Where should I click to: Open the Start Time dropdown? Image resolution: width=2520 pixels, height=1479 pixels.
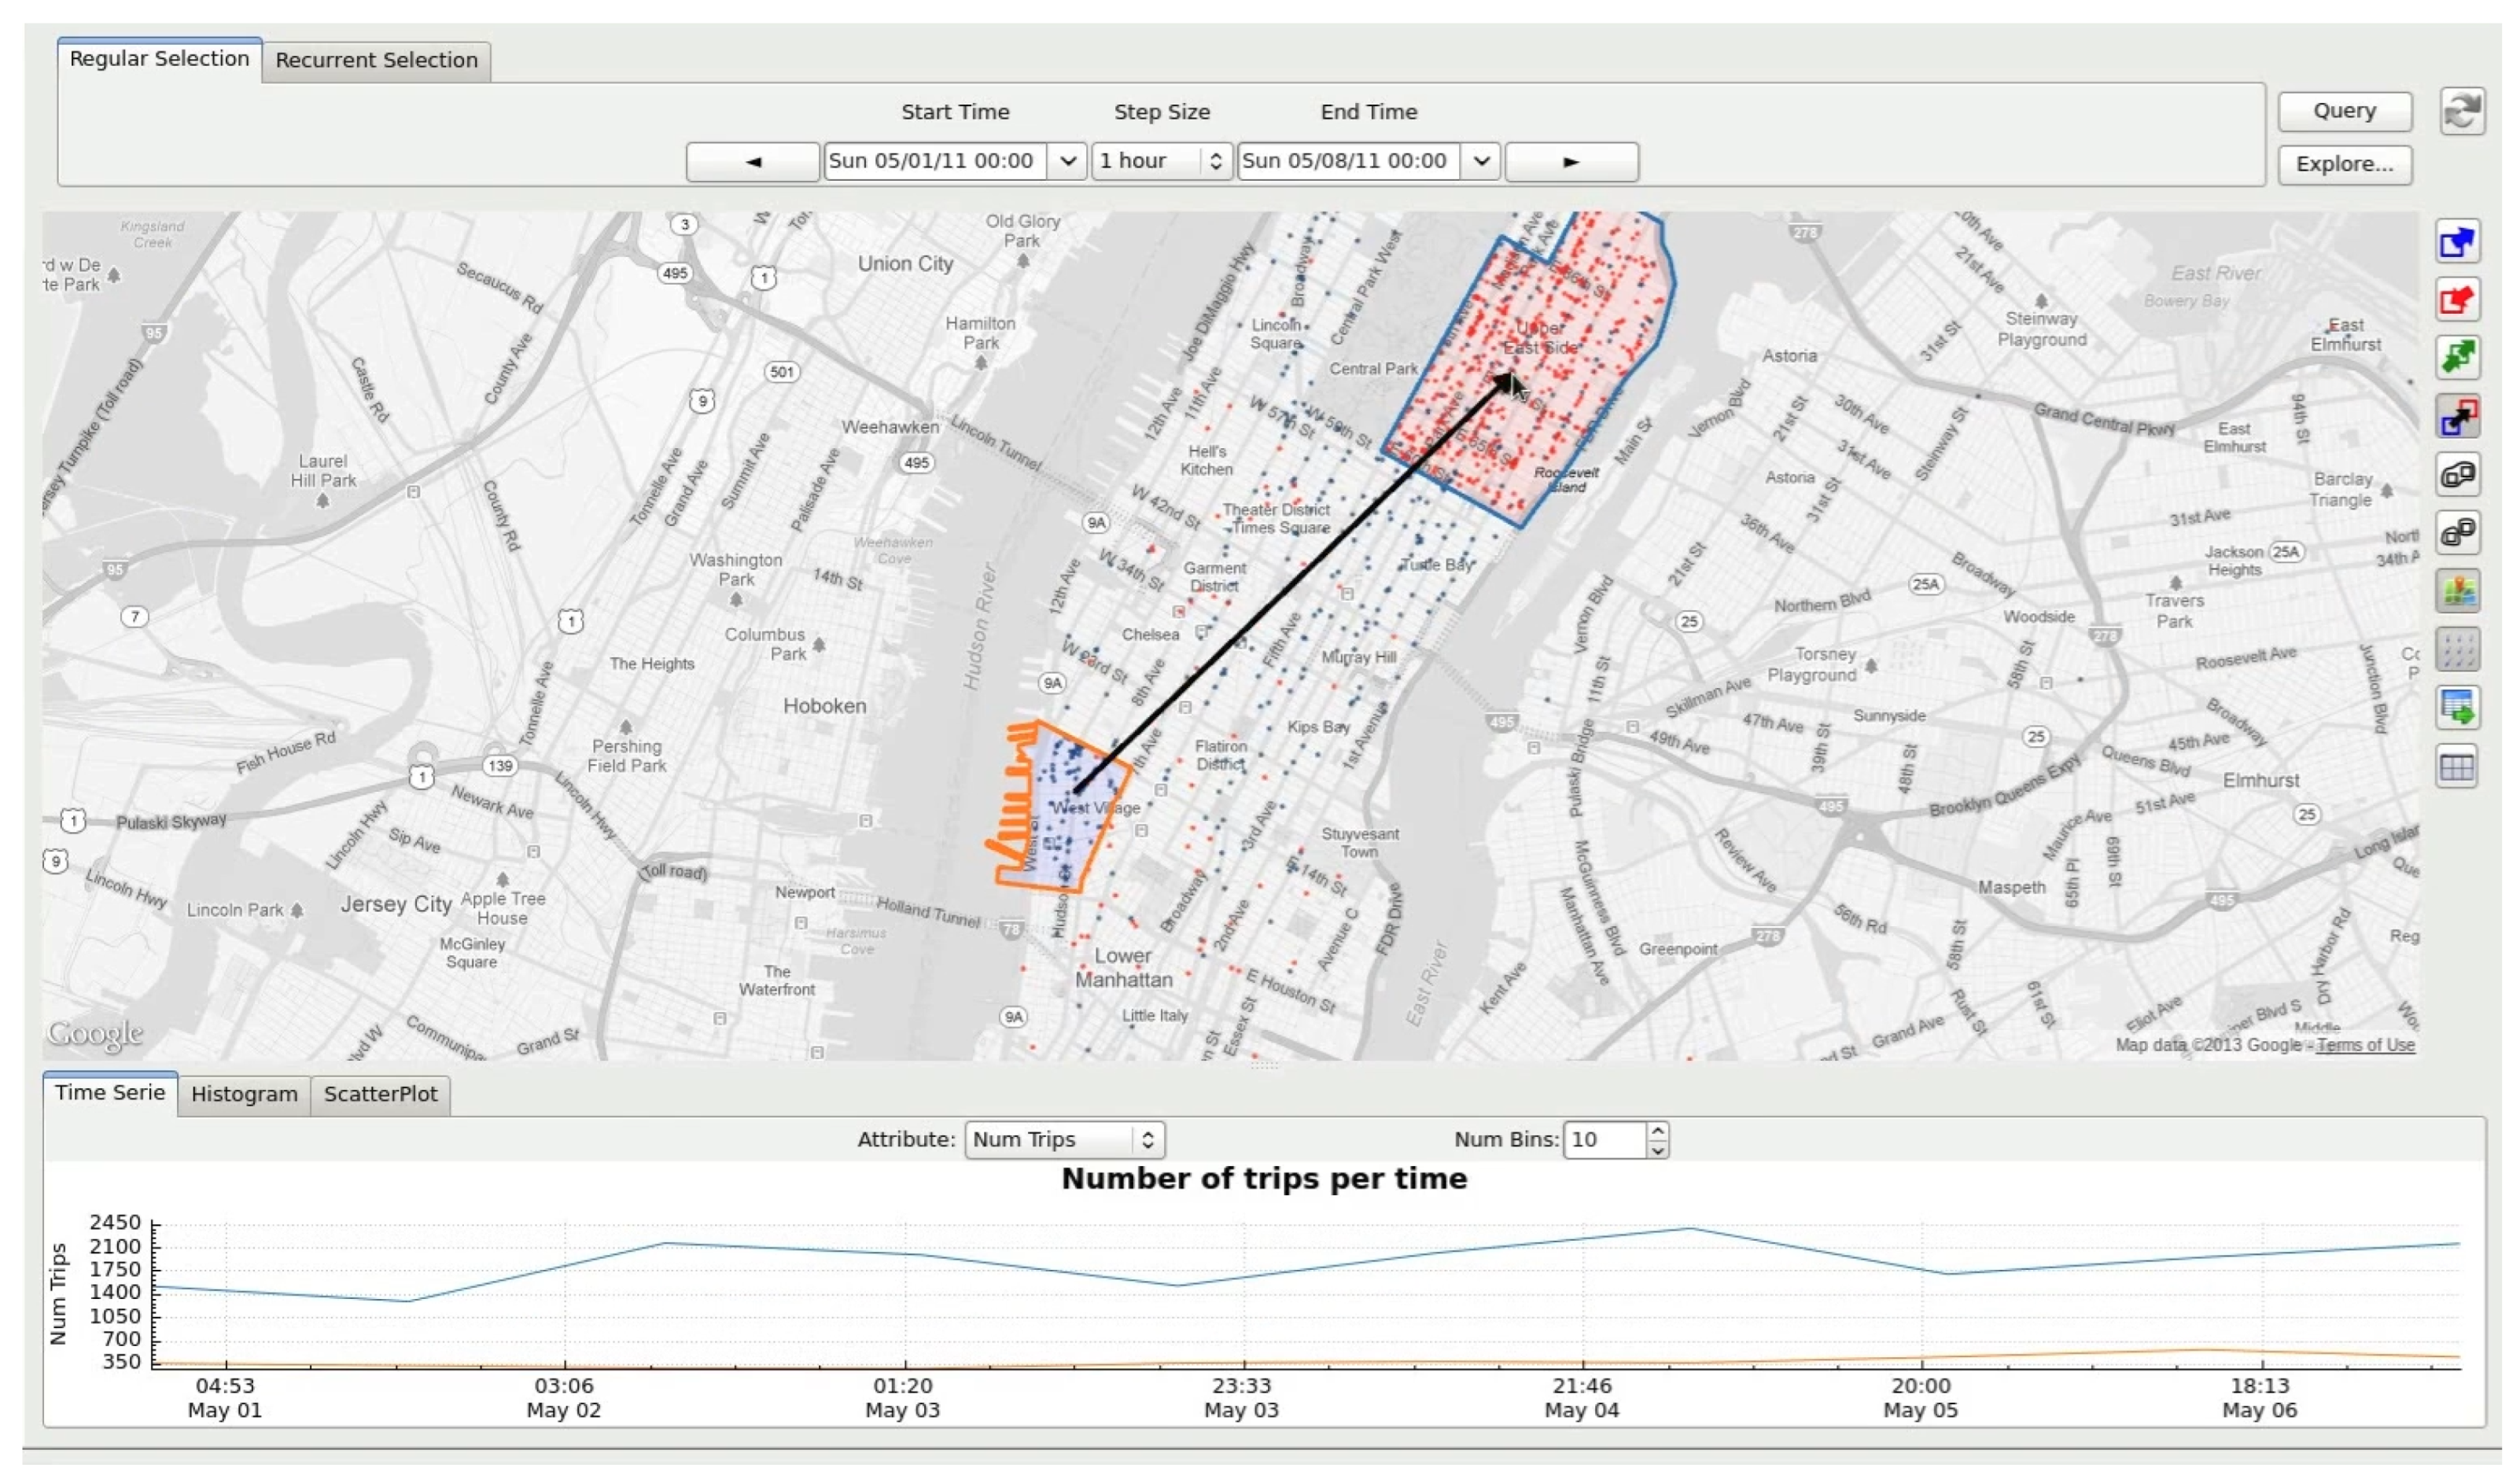click(1067, 161)
